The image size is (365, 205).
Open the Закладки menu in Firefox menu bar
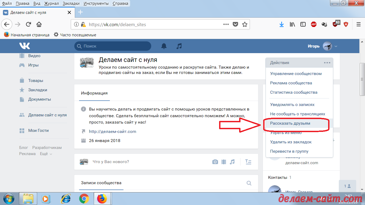tap(71, 3)
